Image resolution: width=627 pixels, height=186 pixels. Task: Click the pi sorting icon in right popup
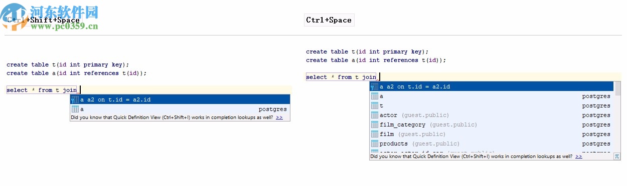pos(617,156)
